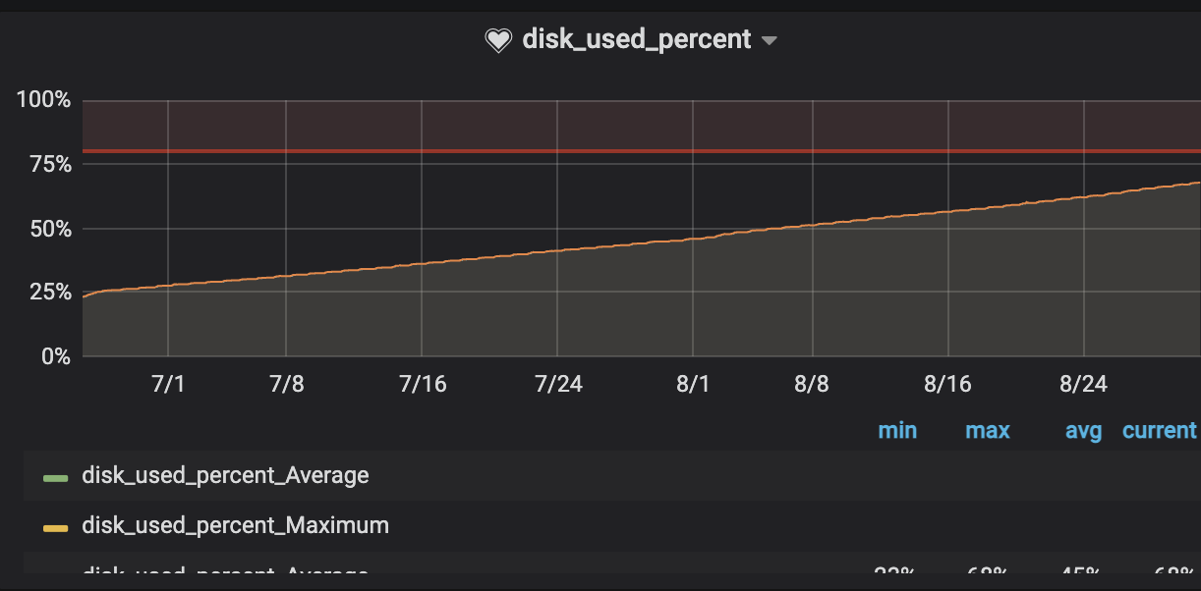Click the red threshold line on the graph

tap(590, 150)
